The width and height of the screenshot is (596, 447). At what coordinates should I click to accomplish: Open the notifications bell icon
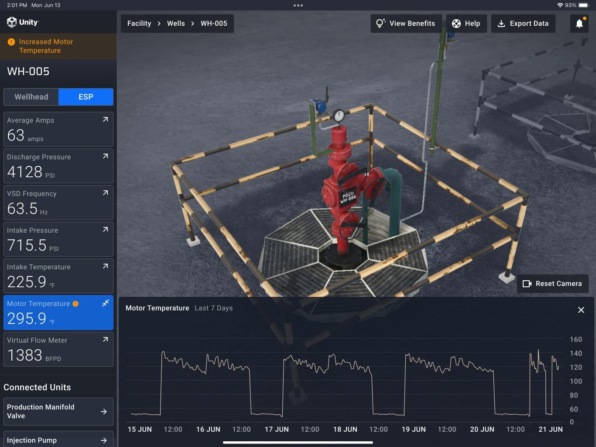[579, 24]
